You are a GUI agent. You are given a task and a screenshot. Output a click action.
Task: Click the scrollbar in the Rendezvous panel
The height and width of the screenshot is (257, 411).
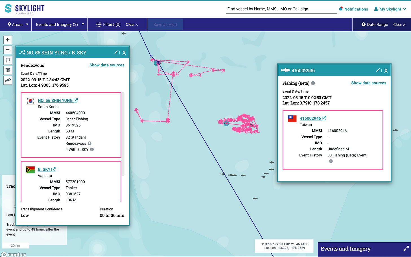point(123,134)
